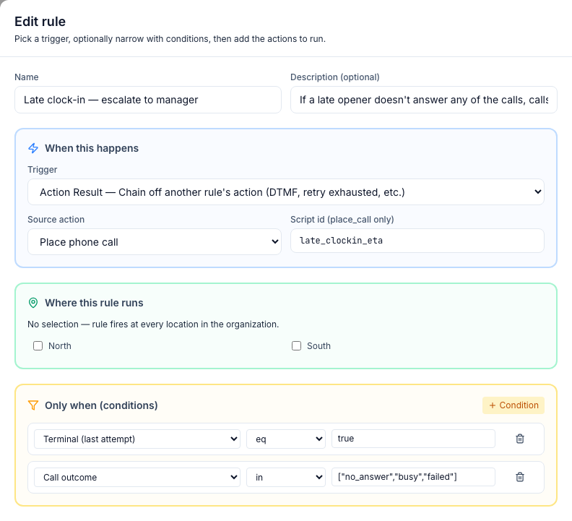Click the When this happens heading
The width and height of the screenshot is (572, 521).
coord(92,148)
